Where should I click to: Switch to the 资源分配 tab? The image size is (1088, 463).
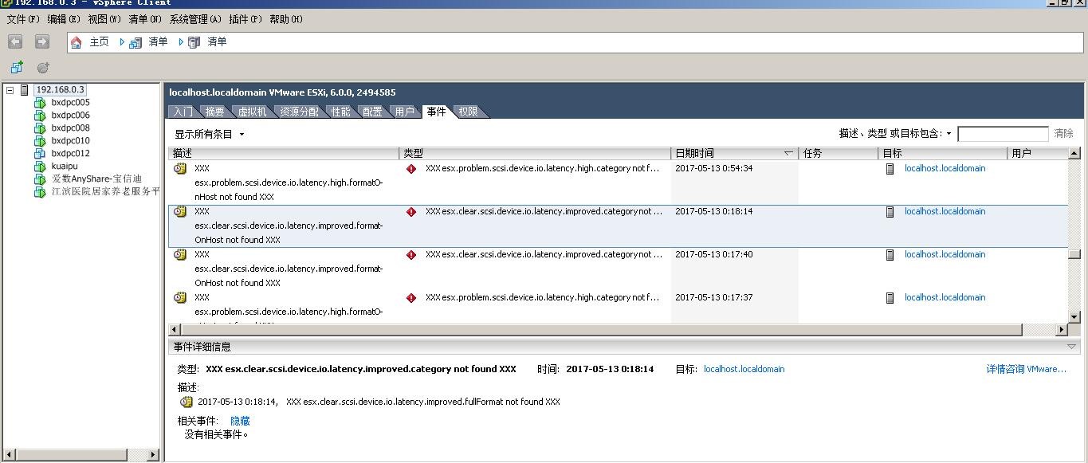pos(299,112)
